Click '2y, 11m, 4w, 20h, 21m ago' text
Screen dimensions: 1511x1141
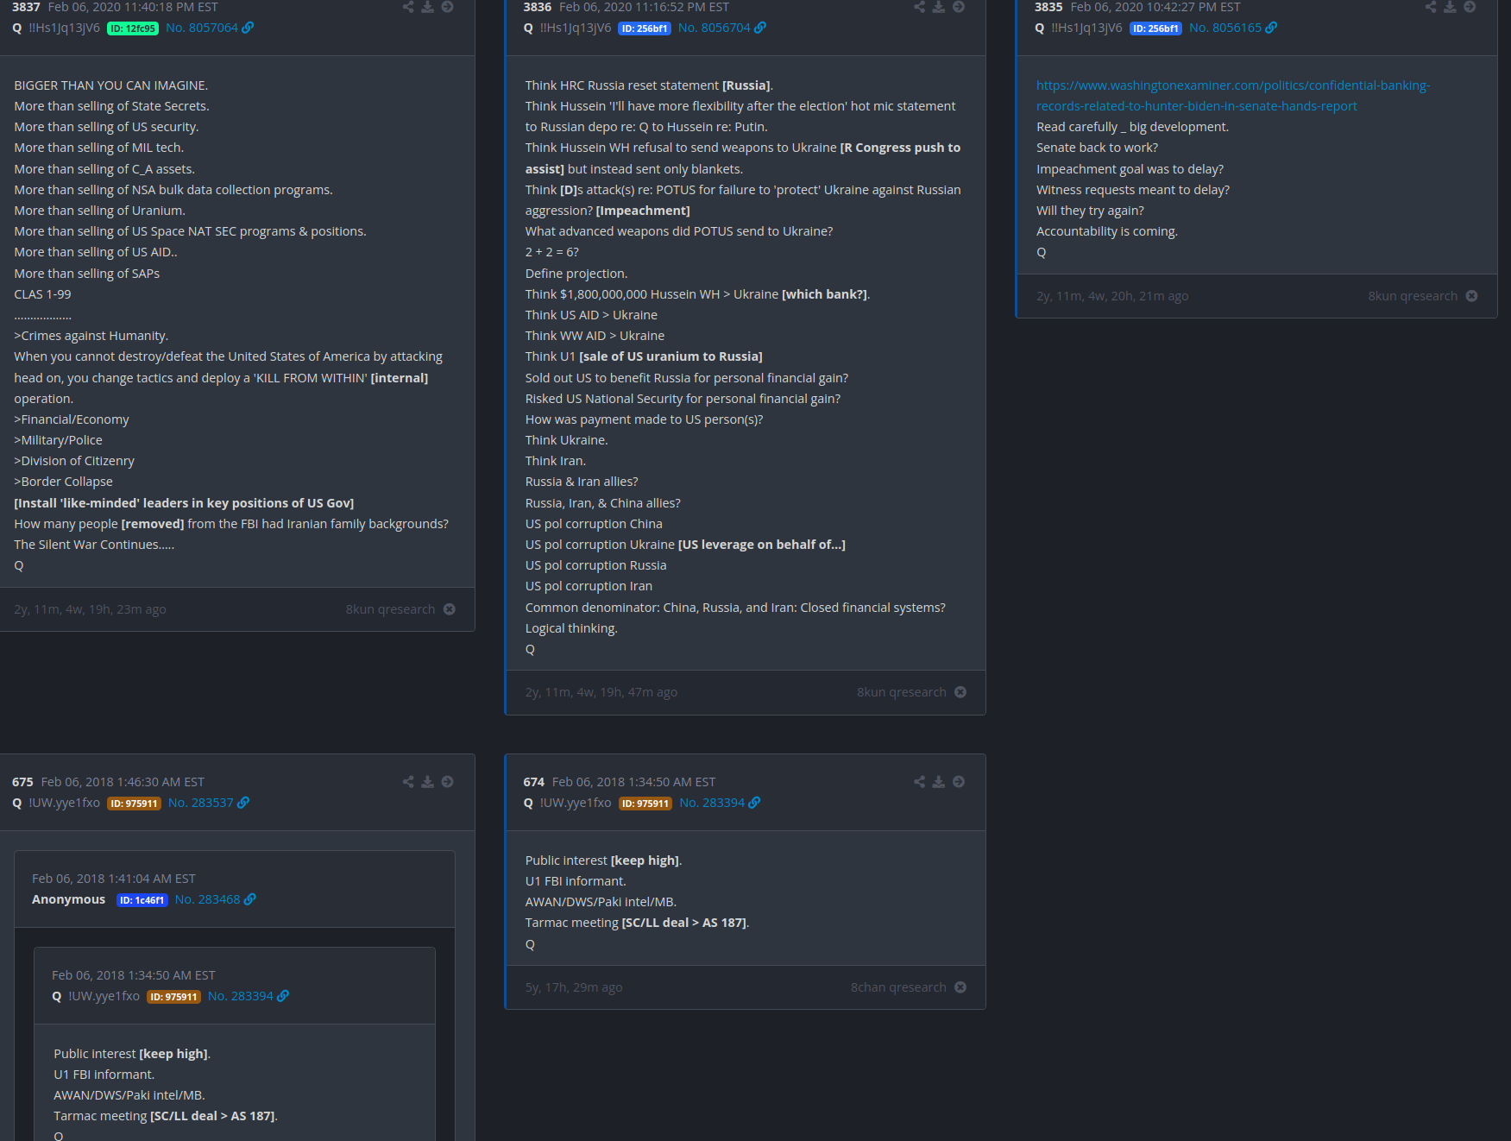tap(1112, 296)
